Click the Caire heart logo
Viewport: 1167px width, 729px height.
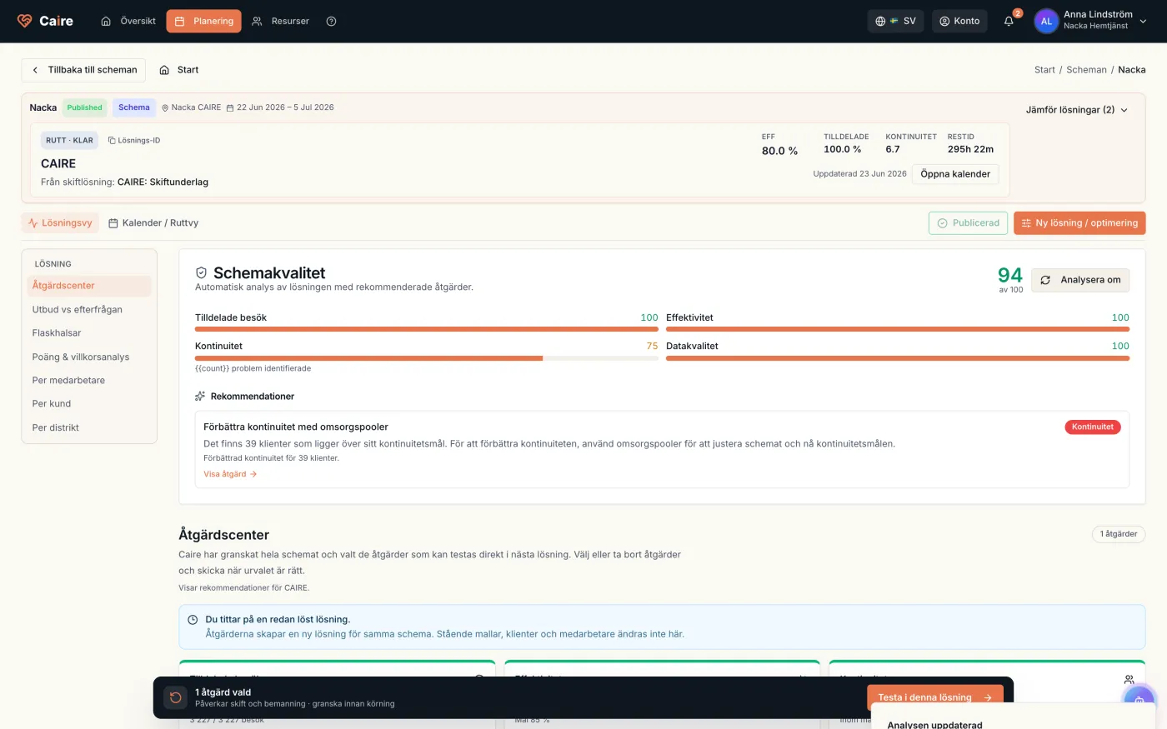(x=25, y=21)
